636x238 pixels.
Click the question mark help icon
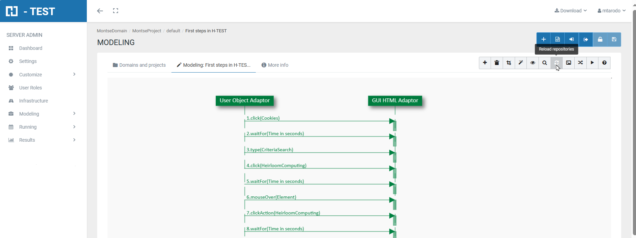(604, 63)
